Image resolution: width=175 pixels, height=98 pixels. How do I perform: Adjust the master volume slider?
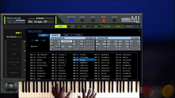[x=21, y=20]
